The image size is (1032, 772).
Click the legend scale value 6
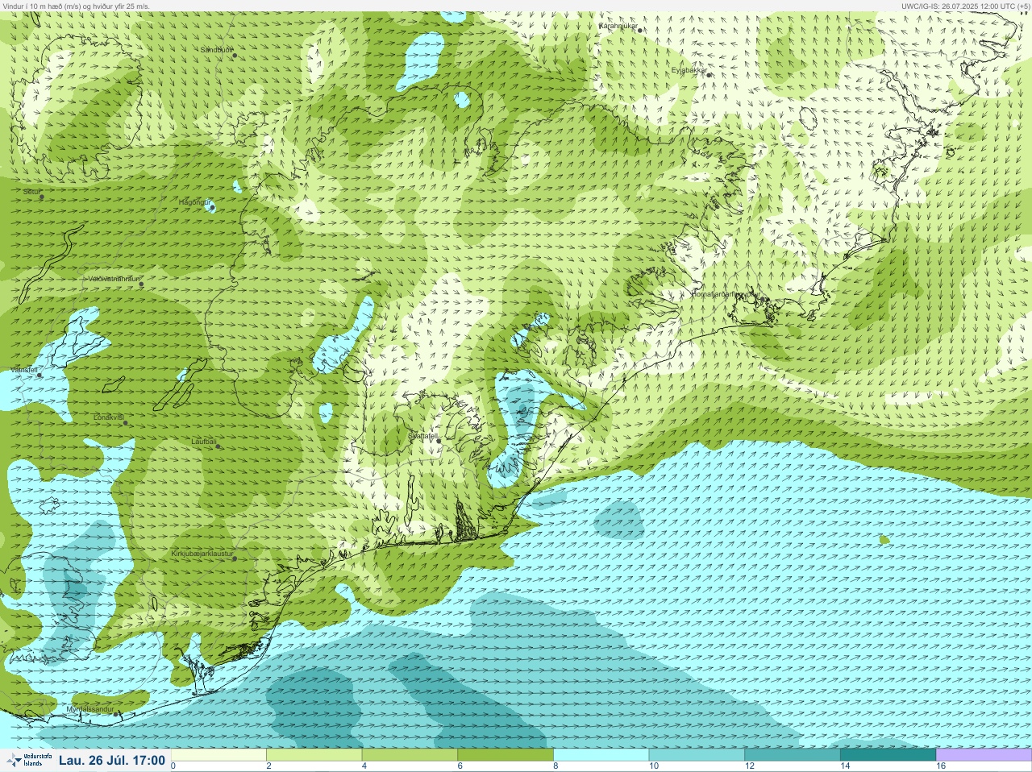[460, 766]
